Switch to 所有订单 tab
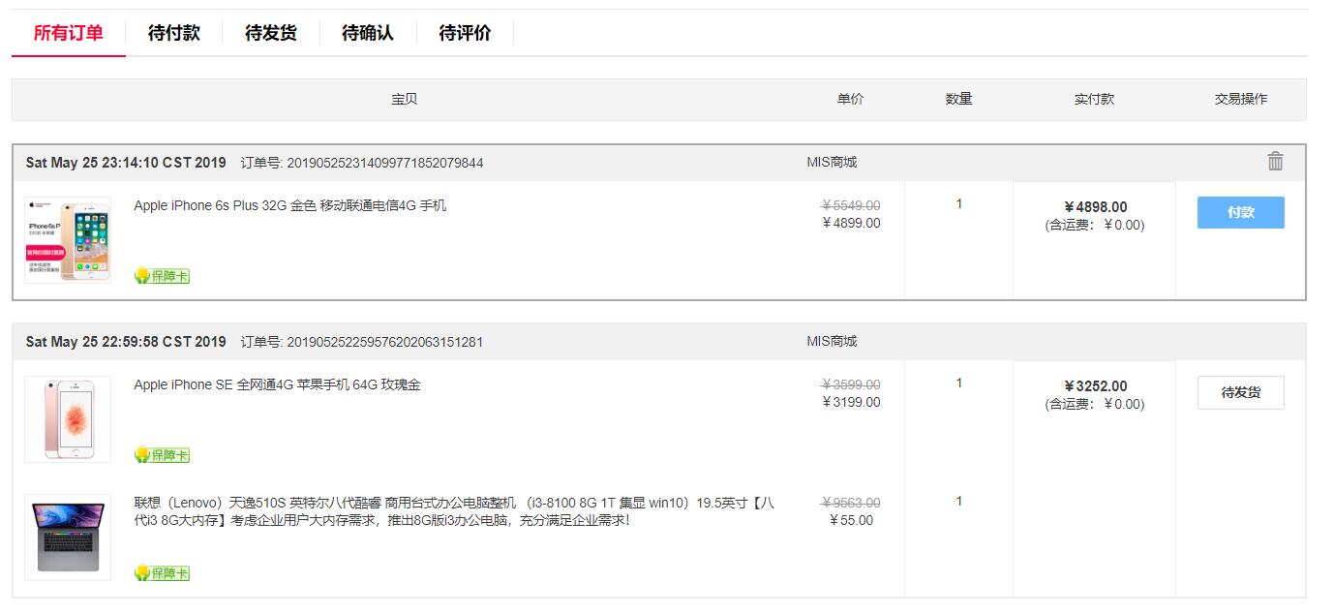Viewport: 1334px width, 614px height. [x=68, y=33]
